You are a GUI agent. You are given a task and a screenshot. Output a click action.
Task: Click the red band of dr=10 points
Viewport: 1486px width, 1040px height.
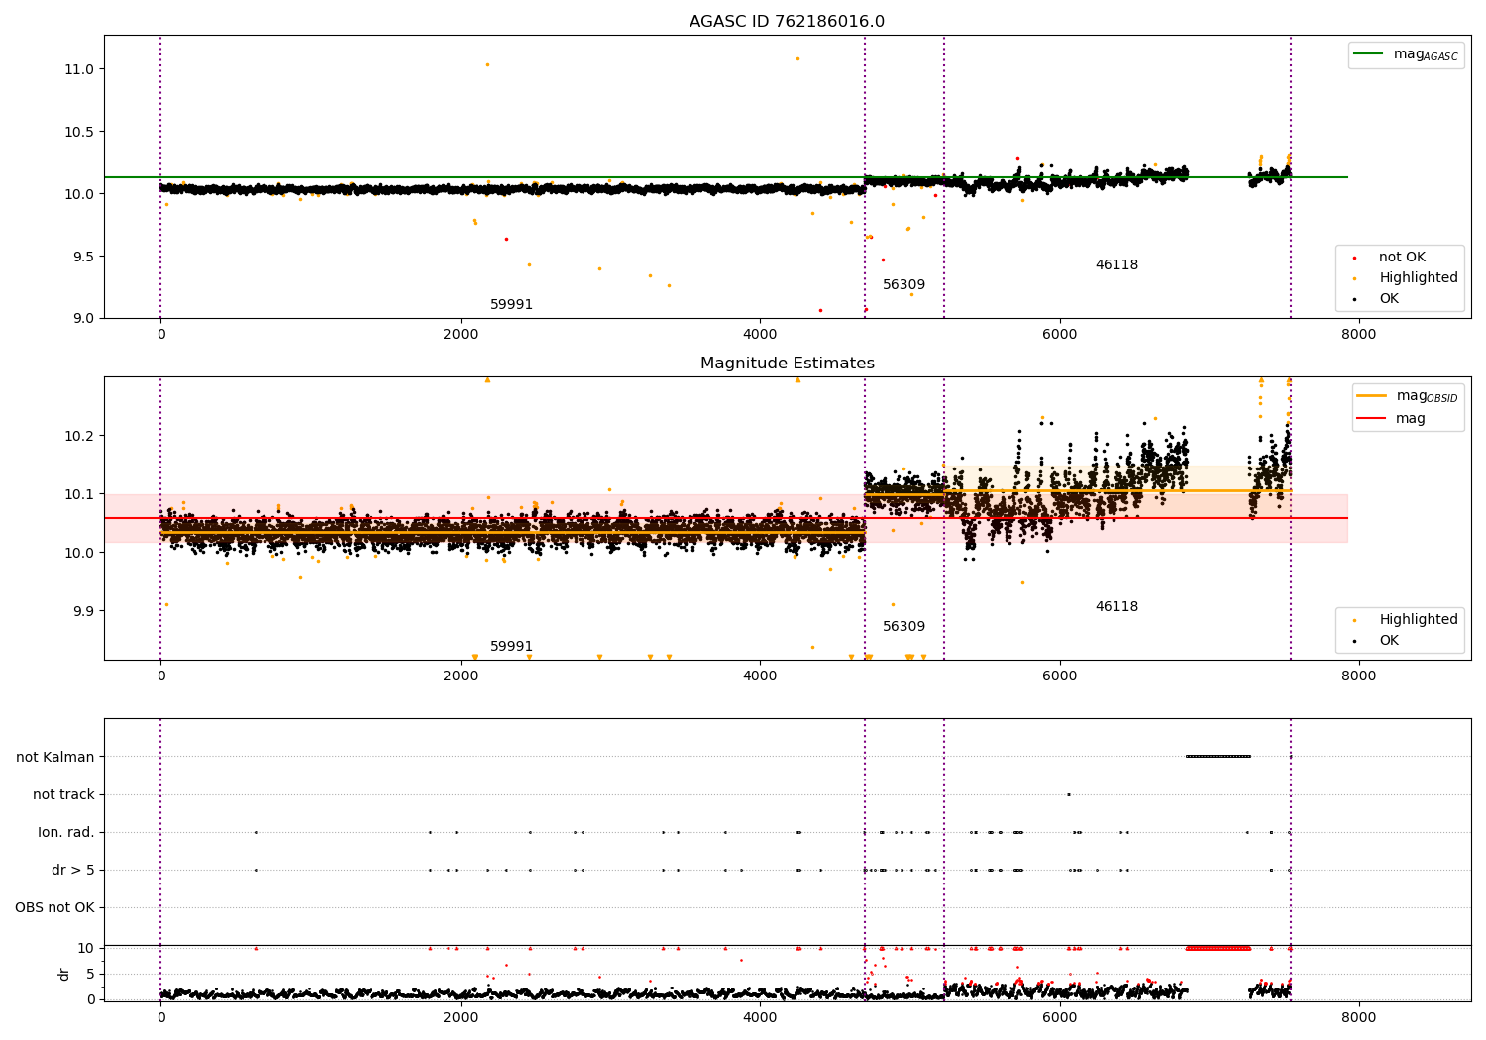click(1219, 949)
